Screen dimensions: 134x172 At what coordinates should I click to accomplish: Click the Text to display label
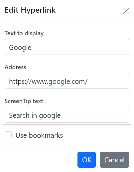coord(24,33)
